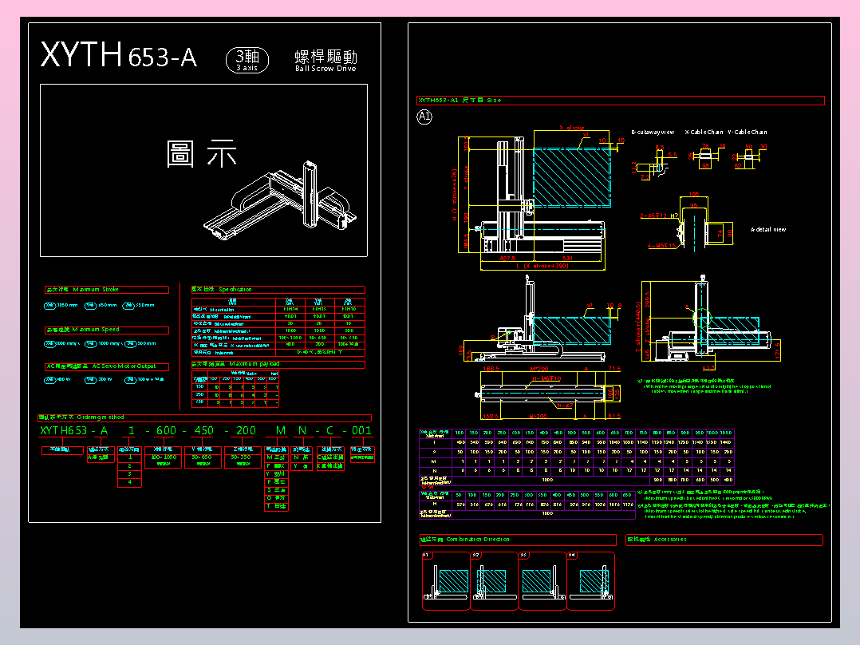Select the M 三菱 motor brand option
Viewport: 860px width, 645px height.
coord(274,458)
